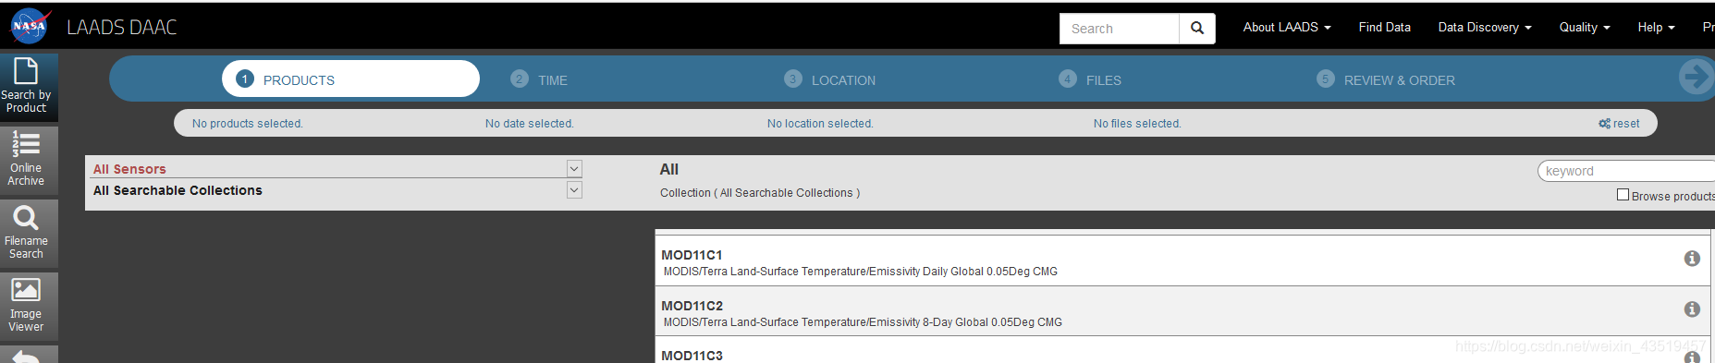Image resolution: width=1715 pixels, height=363 pixels.
Task: Open the Image Viewer sidebar icon
Action: (29, 306)
